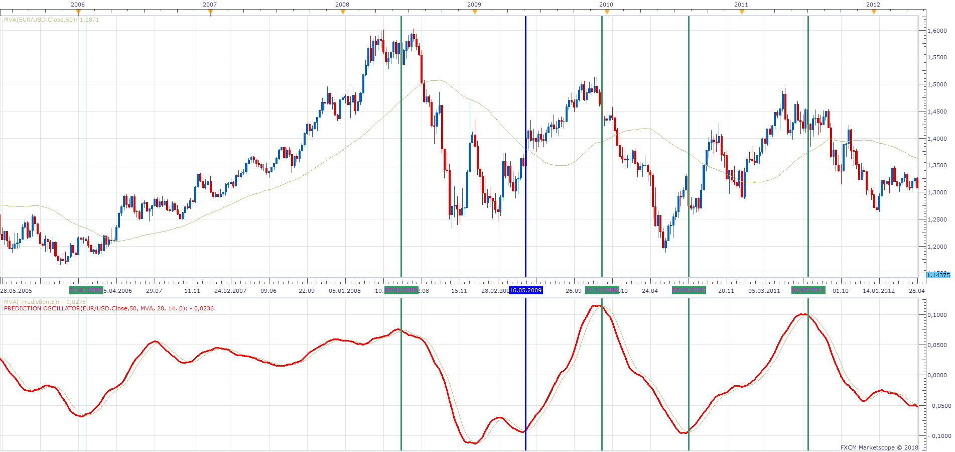Click the 1,4000 price axis label
This screenshot has height=452, width=955.
coord(937,139)
